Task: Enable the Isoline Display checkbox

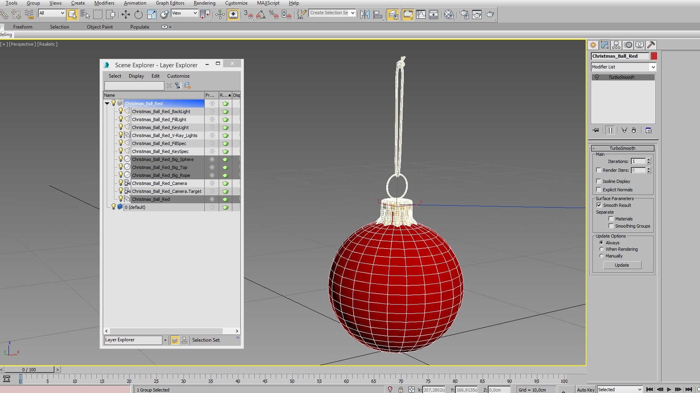Action: coord(599,181)
